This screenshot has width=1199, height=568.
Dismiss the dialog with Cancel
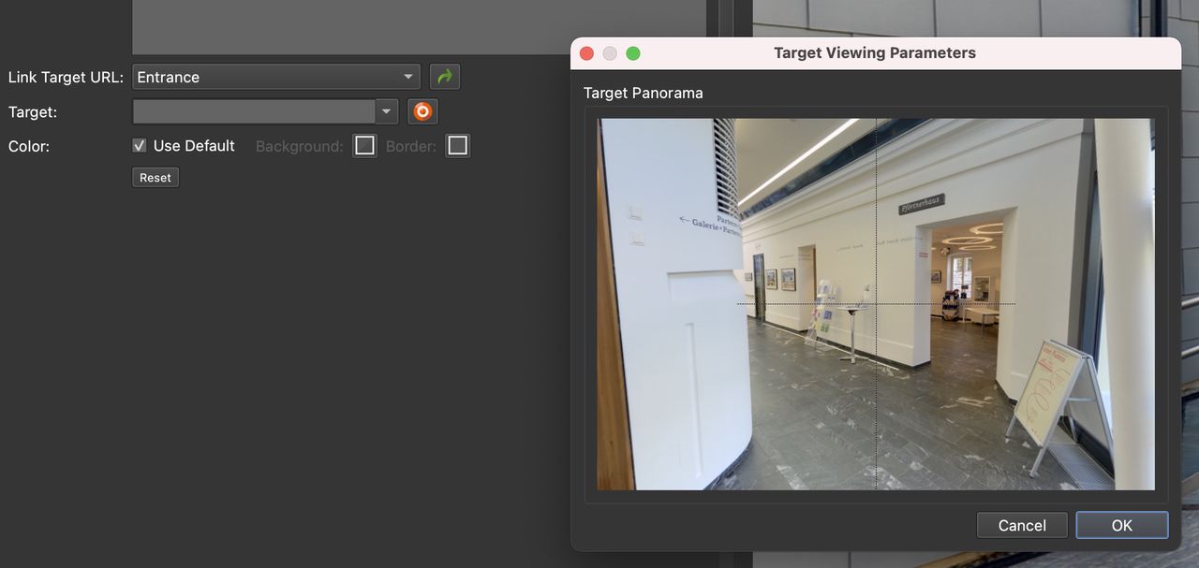tap(1022, 525)
